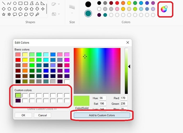Choose dark purple custom color in ribbon
This screenshot has width=183, height=133.
pos(99,15)
